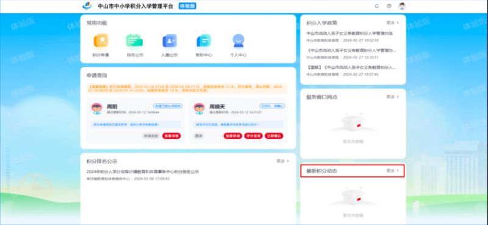Click the status tag on 周阳's card

(x=168, y=106)
